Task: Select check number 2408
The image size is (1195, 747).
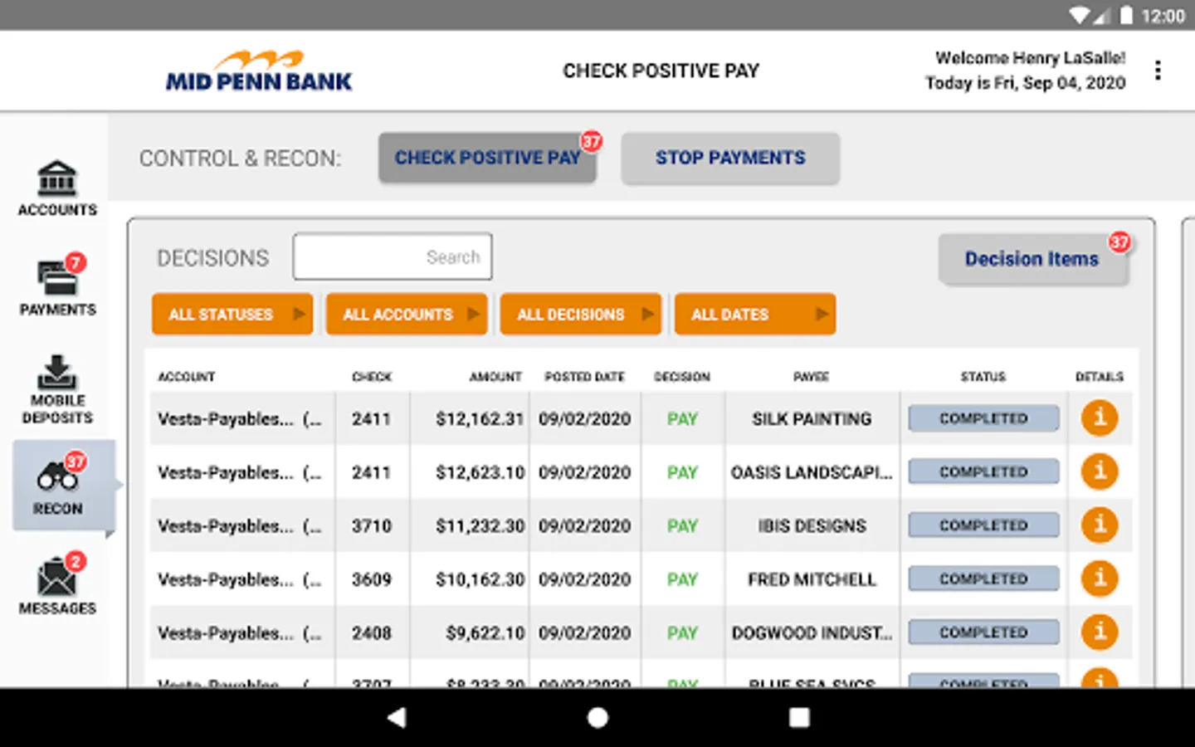Action: click(x=371, y=633)
